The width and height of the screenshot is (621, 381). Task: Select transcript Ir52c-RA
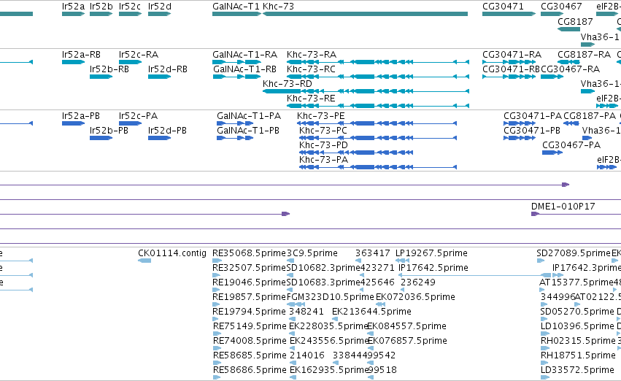click(131, 62)
